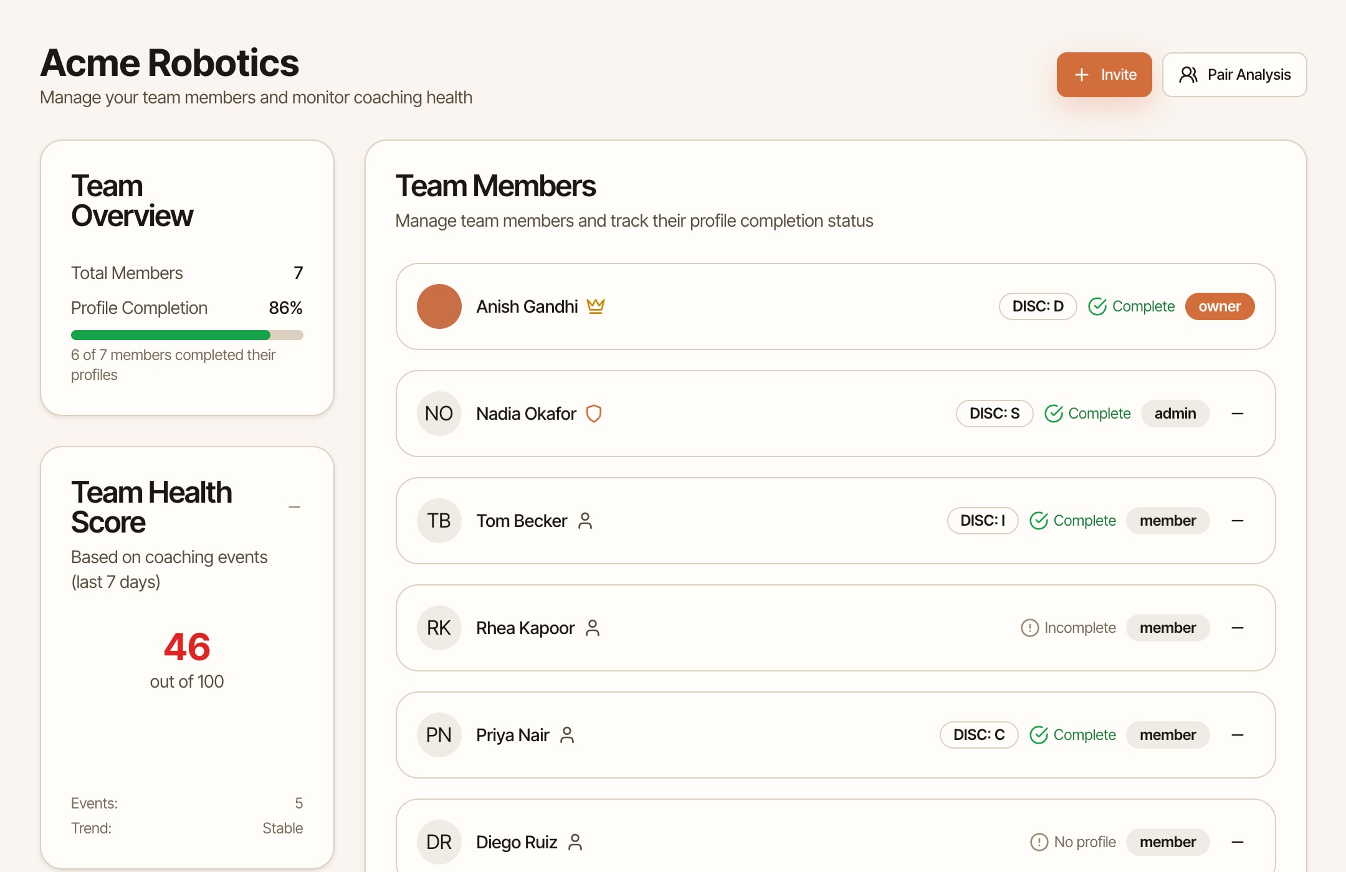The width and height of the screenshot is (1346, 872).
Task: Click the orange Invite button
Action: coord(1104,75)
